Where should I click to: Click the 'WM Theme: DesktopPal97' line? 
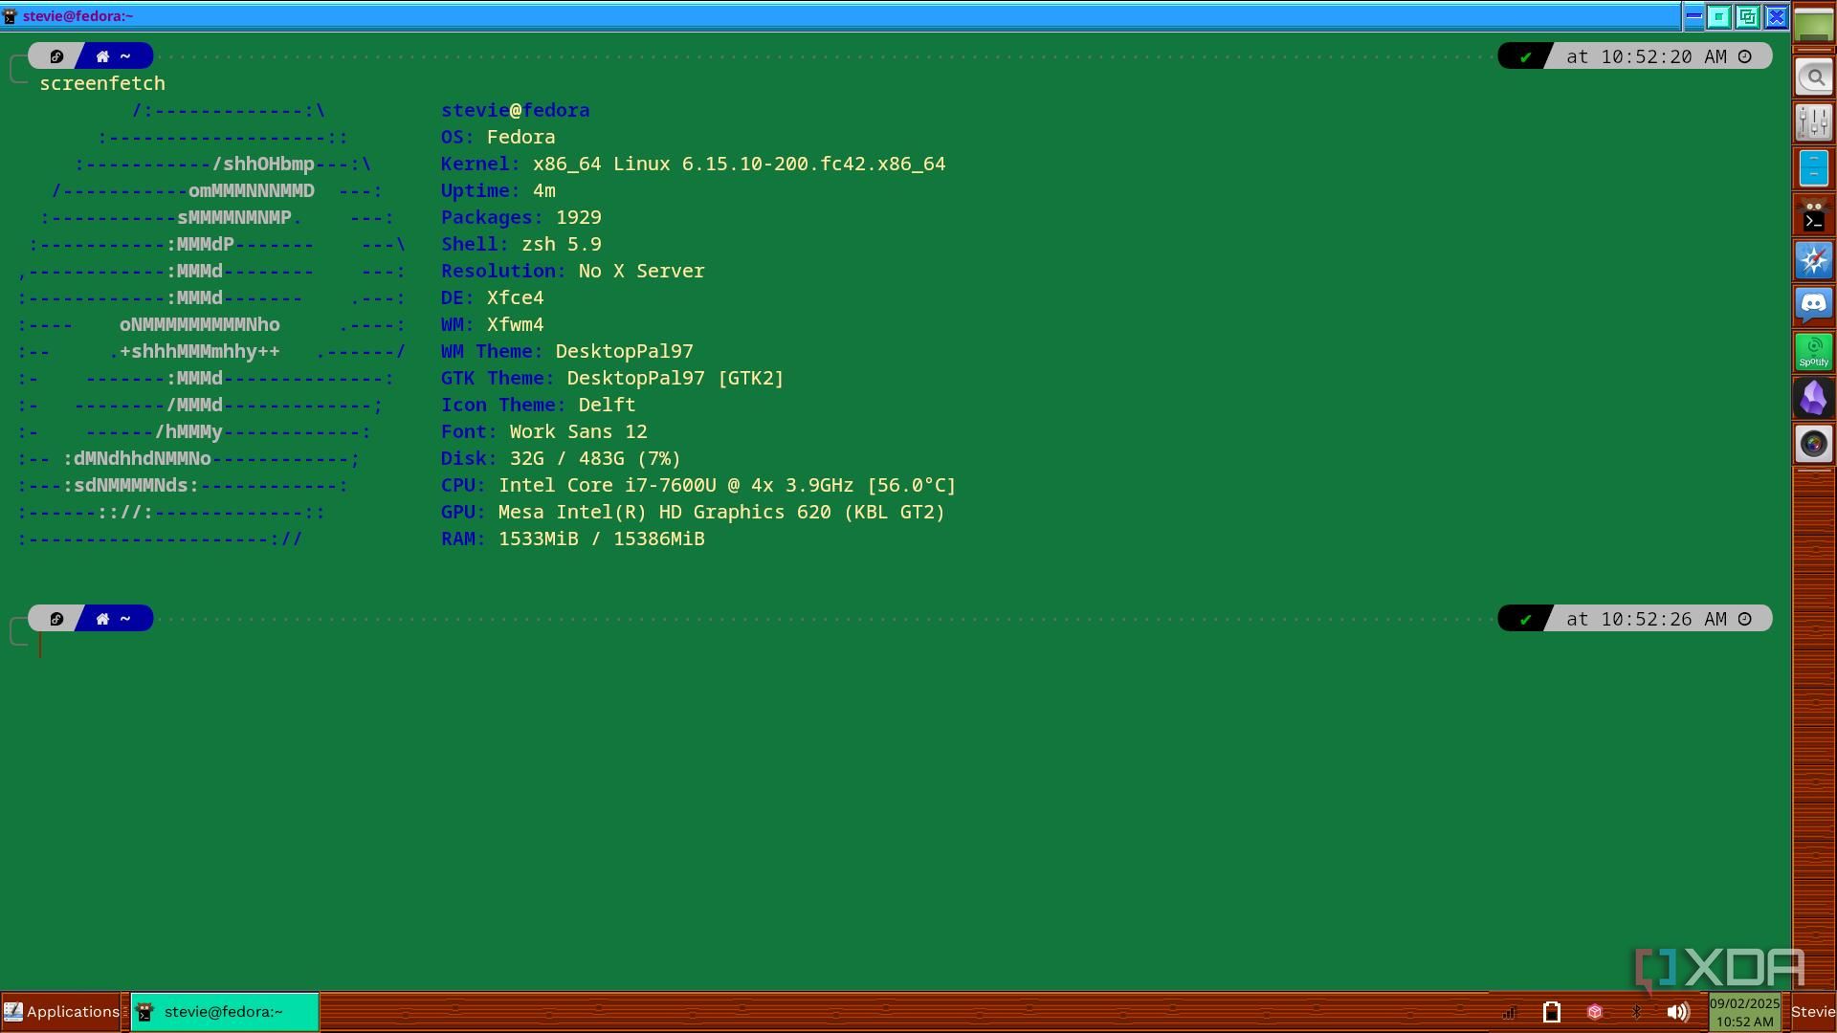(x=567, y=351)
